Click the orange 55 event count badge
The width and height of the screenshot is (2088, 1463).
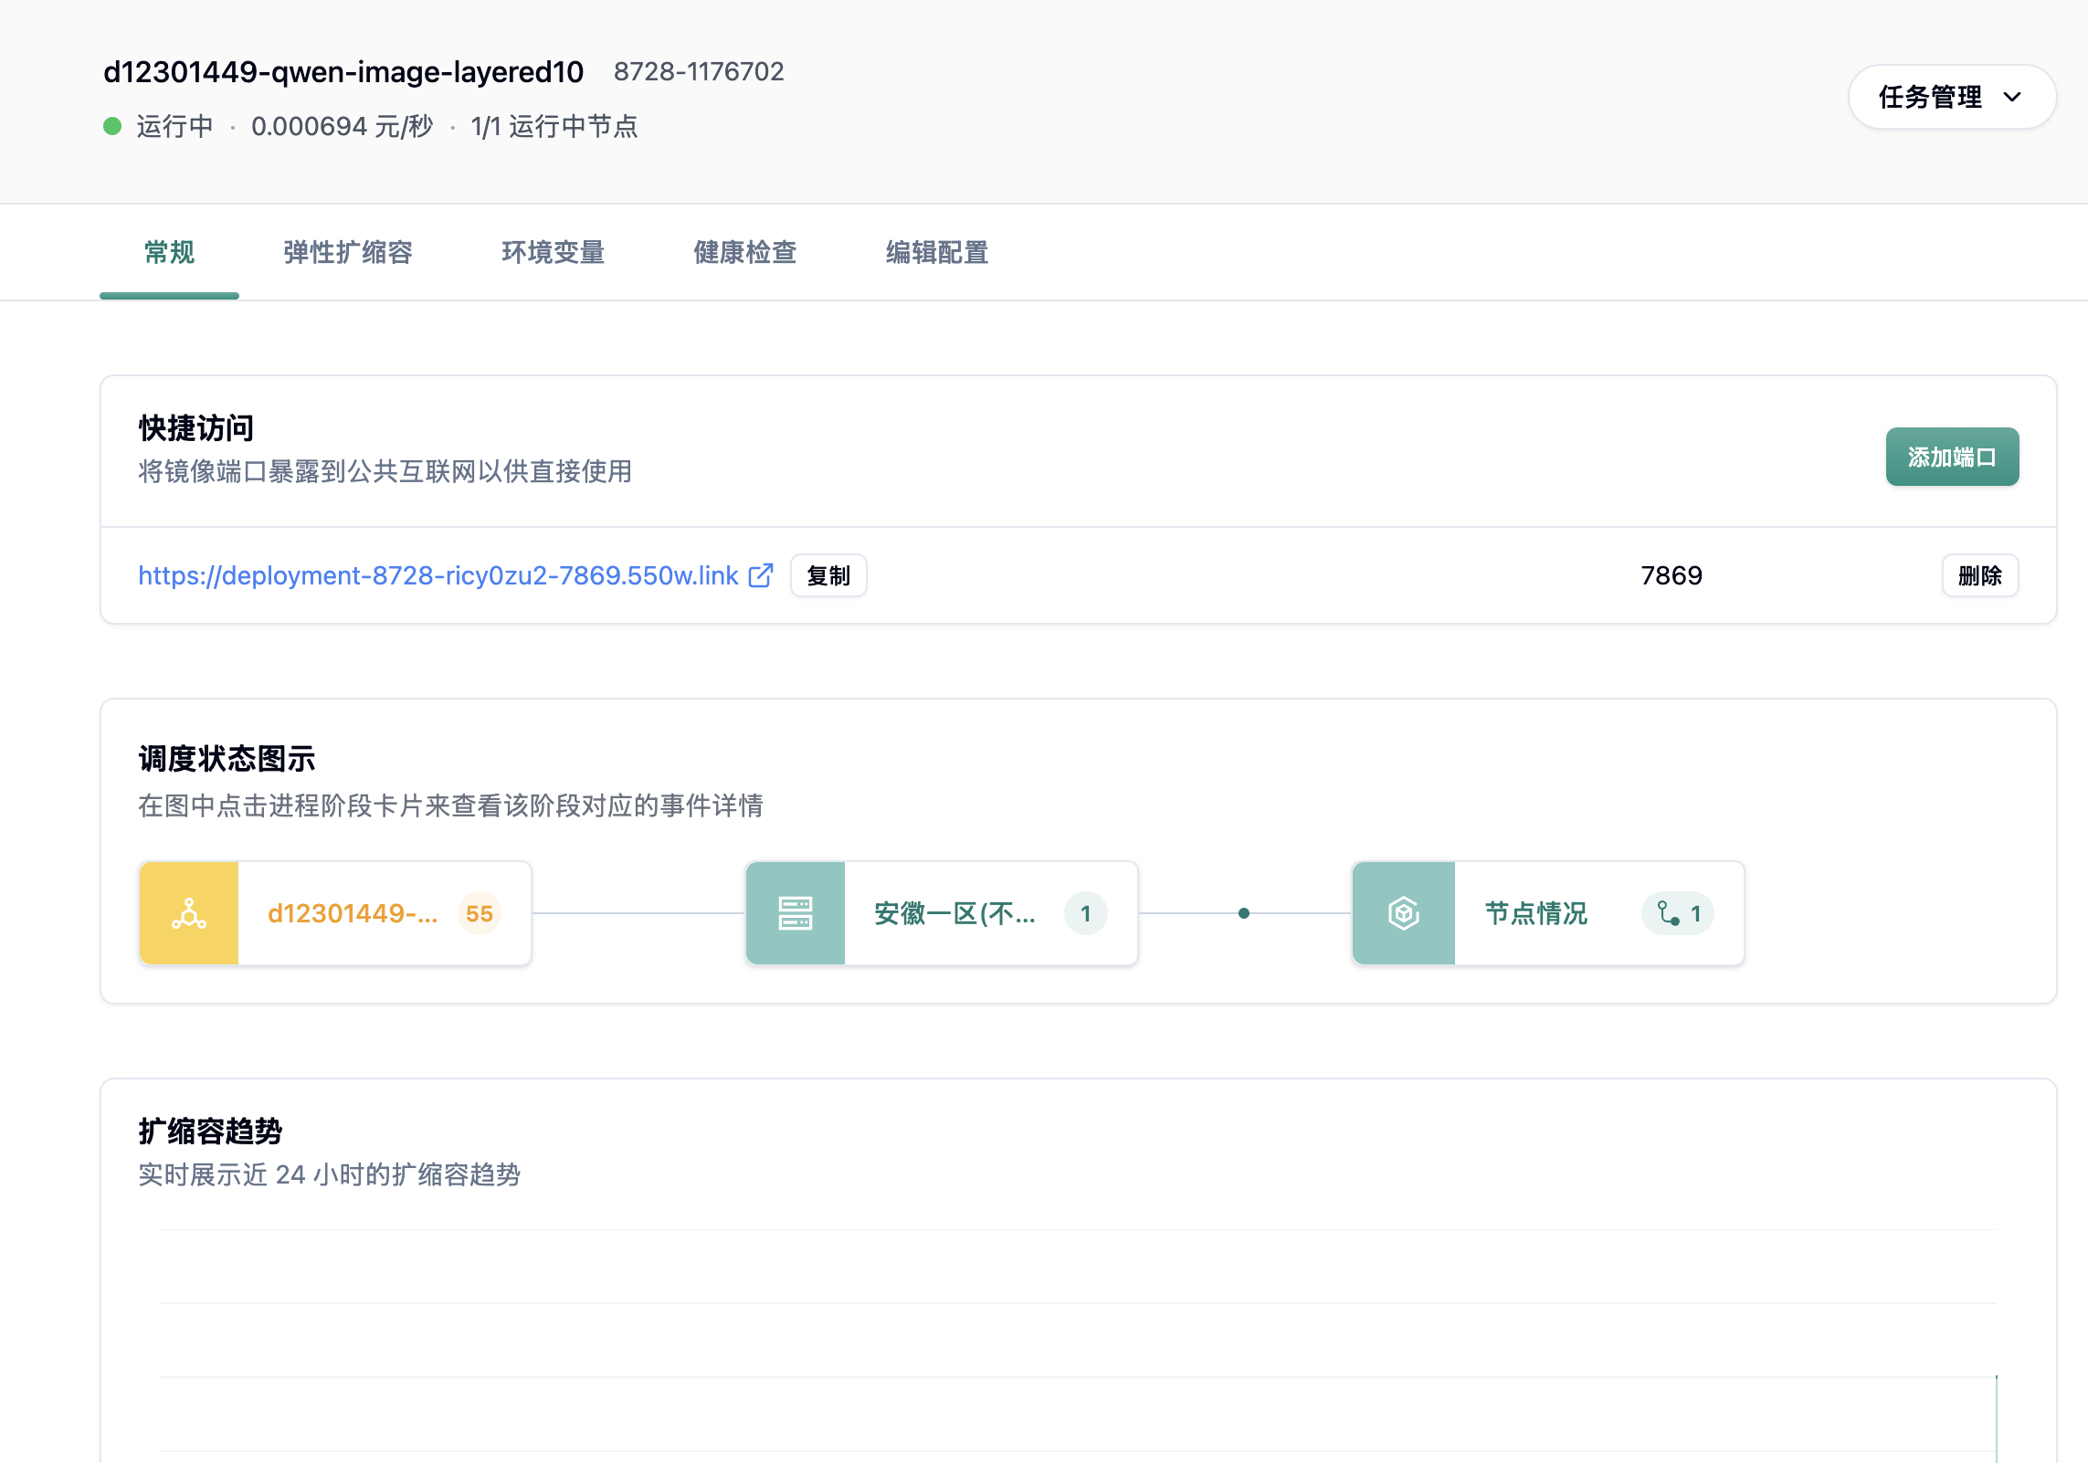coord(479,913)
